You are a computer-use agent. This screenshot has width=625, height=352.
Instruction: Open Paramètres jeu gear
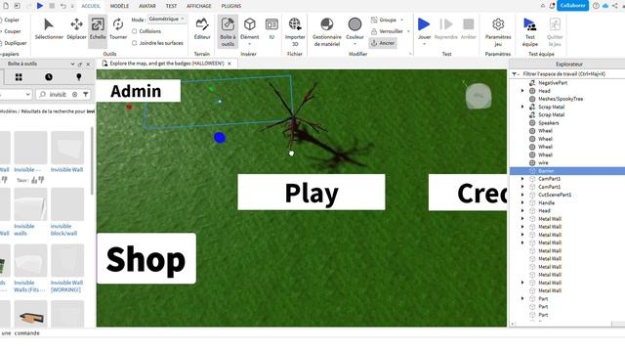coord(498,31)
